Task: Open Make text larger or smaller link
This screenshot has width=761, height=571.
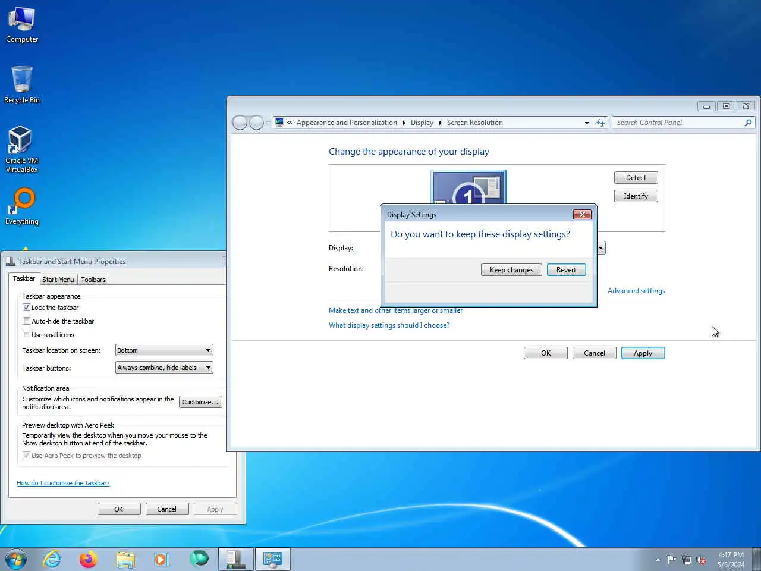Action: pyautogui.click(x=395, y=310)
